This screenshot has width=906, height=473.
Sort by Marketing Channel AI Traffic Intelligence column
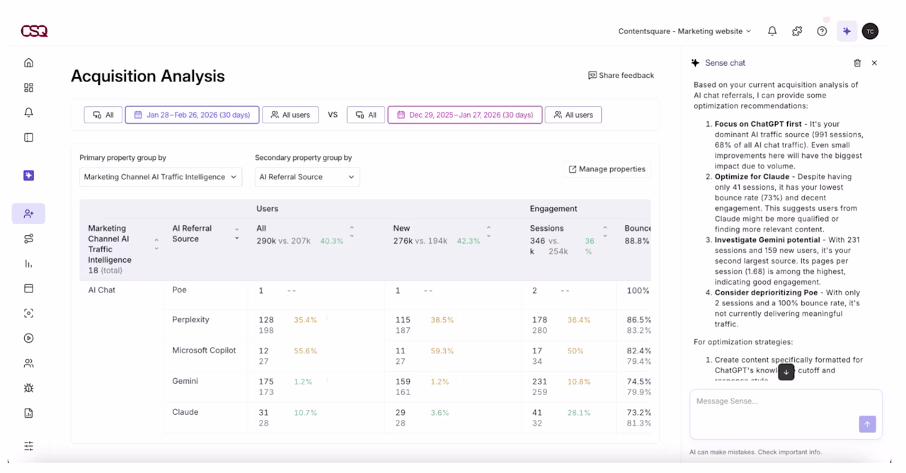click(156, 244)
